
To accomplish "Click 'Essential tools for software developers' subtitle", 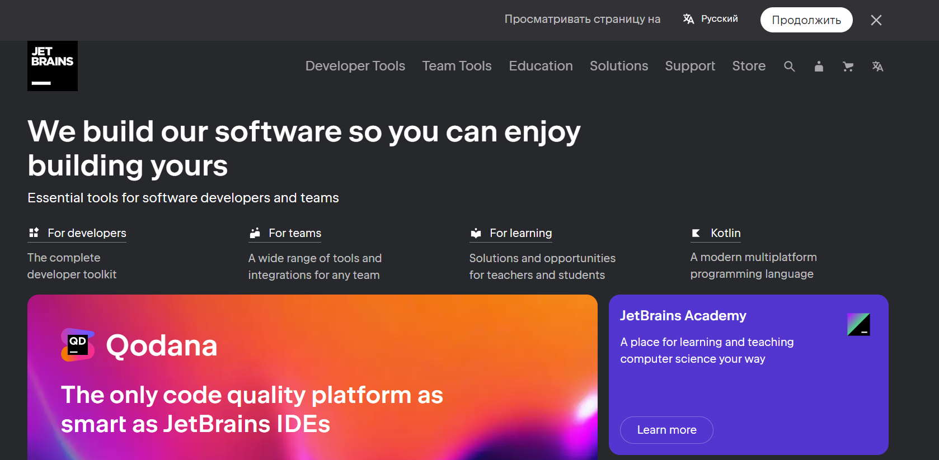I will [183, 198].
